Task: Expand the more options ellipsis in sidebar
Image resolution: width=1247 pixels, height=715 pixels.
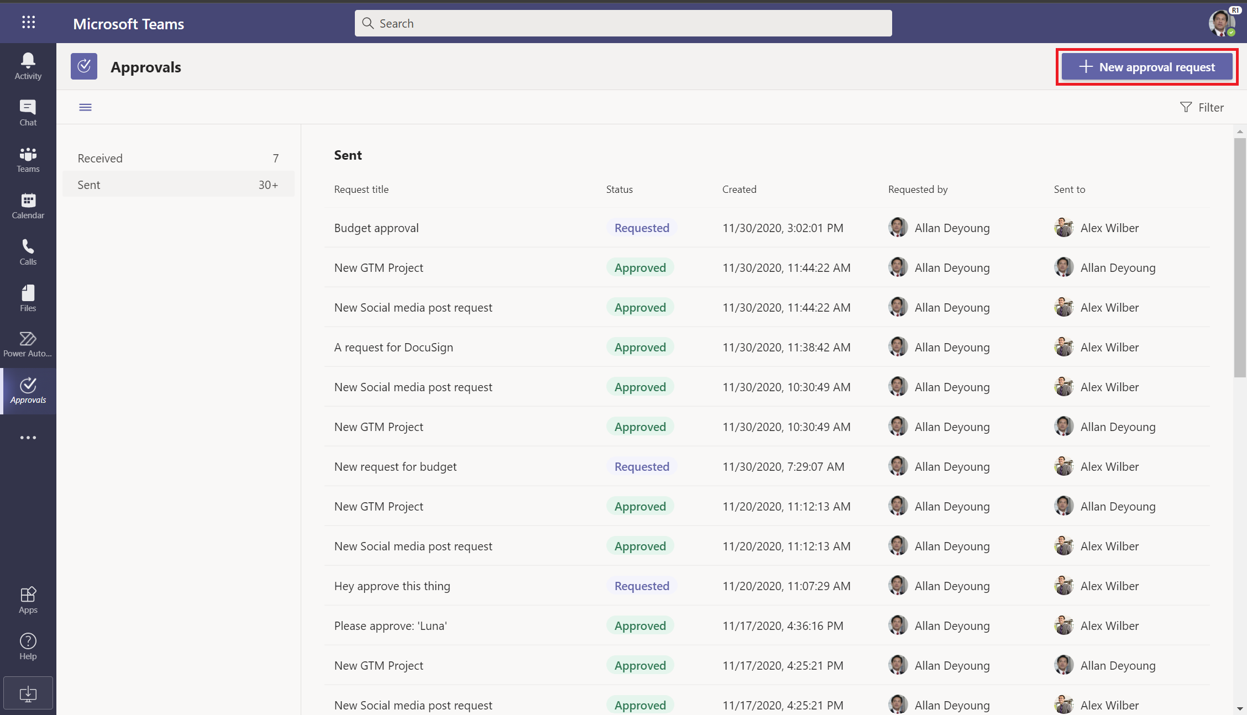Action: point(28,438)
